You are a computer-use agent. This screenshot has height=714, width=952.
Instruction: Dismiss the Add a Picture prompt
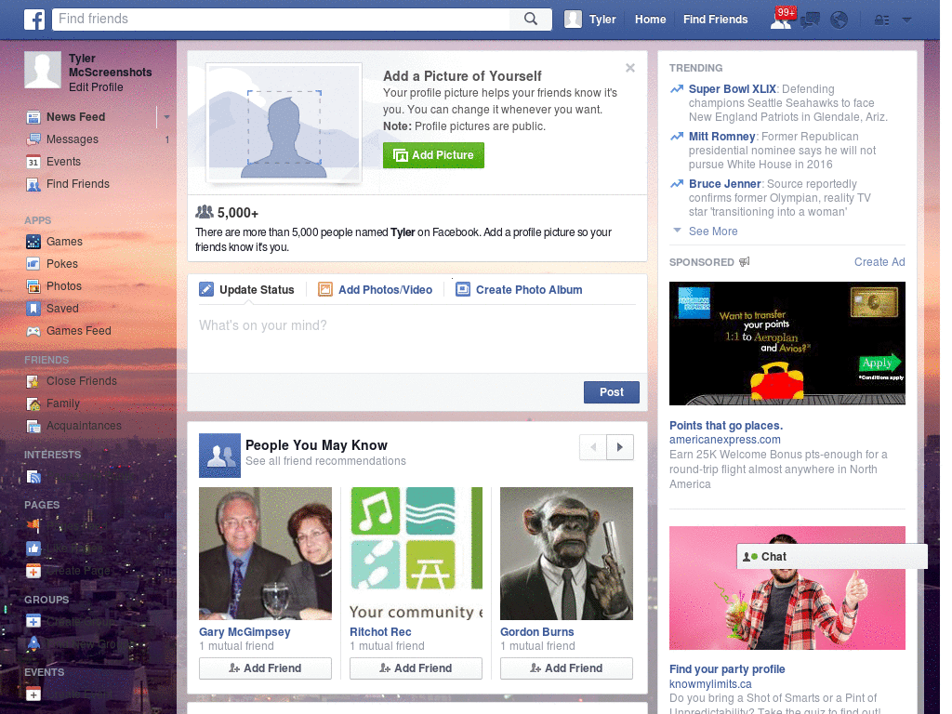pos(630,68)
